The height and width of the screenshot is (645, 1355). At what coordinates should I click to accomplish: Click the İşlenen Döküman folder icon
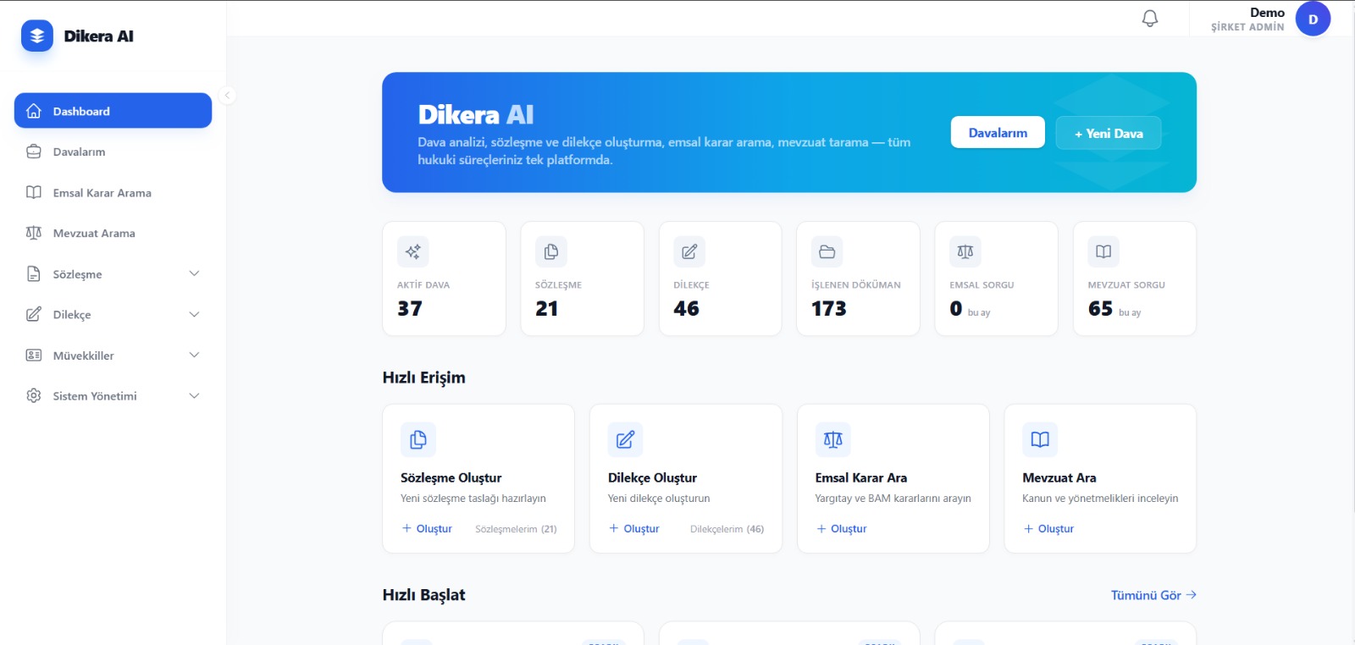click(x=827, y=251)
